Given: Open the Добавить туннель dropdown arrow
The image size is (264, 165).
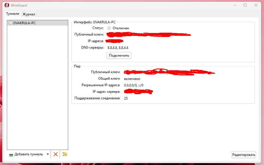Looking at the screenshot, I should [x=48, y=154].
